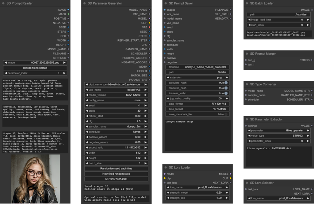The image size is (314, 204).
Task: Open the aspect_ratio selection dropdown
Action: pyautogui.click(x=117, y=147)
